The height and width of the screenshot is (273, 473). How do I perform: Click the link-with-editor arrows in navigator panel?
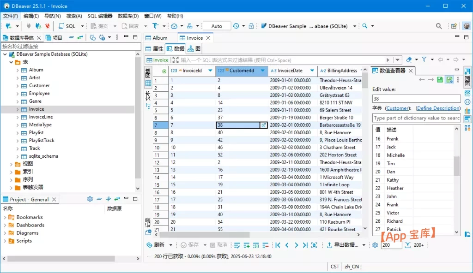point(80,38)
